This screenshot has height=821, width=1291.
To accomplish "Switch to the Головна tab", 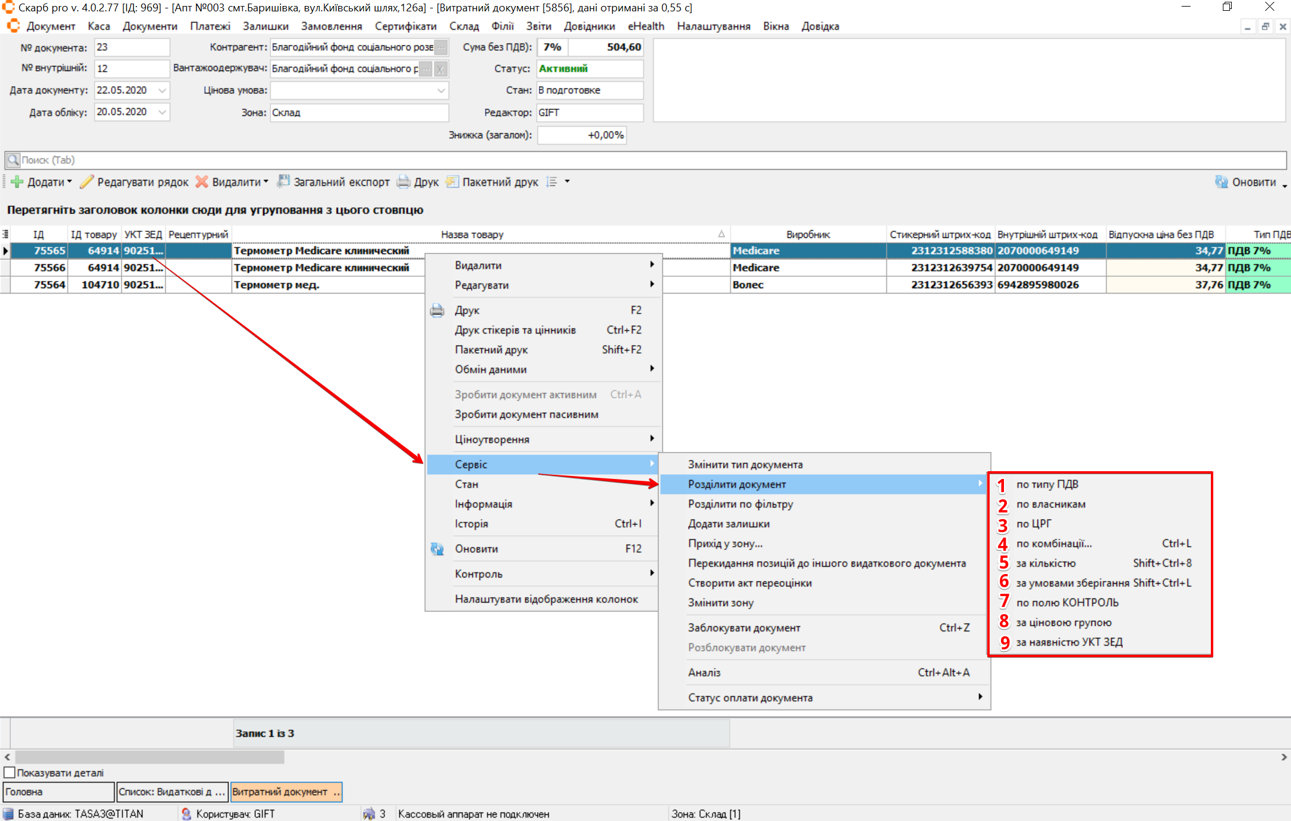I will (58, 792).
